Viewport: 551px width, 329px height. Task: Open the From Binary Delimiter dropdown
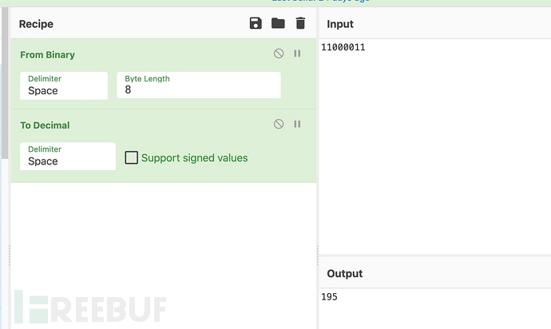64,86
